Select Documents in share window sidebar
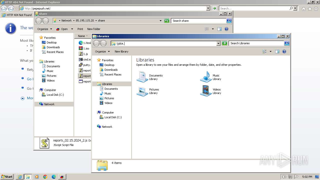The width and height of the screenshot is (320, 180). click(x=51, y=66)
